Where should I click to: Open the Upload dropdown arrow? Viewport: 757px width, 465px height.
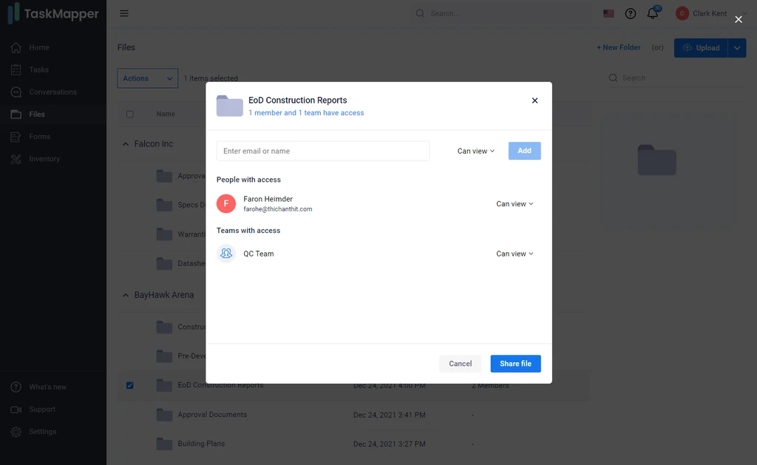[737, 48]
